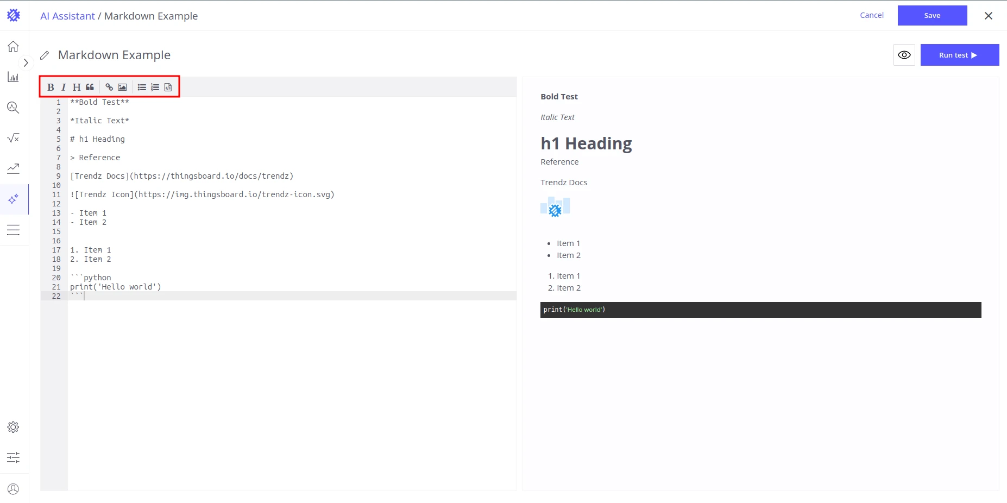The height and width of the screenshot is (503, 1007).
Task: Click the '> Reference' editor line
Action: [x=96, y=158]
